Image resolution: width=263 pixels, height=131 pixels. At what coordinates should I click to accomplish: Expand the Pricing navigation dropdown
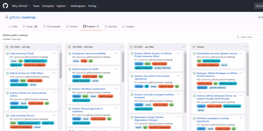[94, 6]
